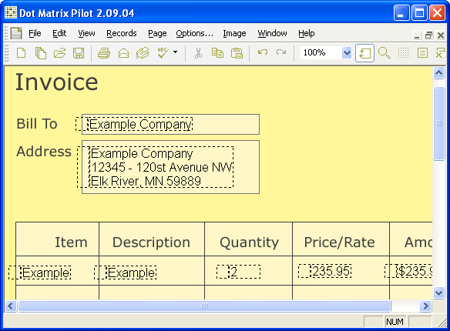The image size is (450, 331).
Task: Toggle the dotted grid display icon
Action: pos(403,53)
